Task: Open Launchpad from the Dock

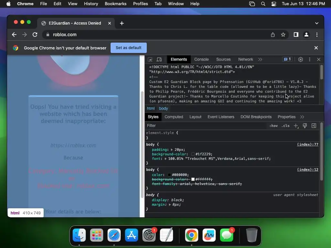Action: coord(97,235)
